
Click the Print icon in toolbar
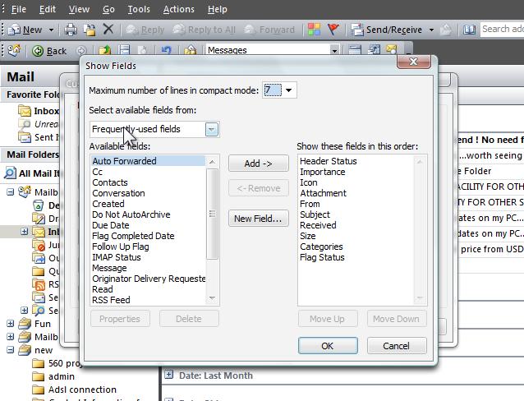click(x=71, y=30)
